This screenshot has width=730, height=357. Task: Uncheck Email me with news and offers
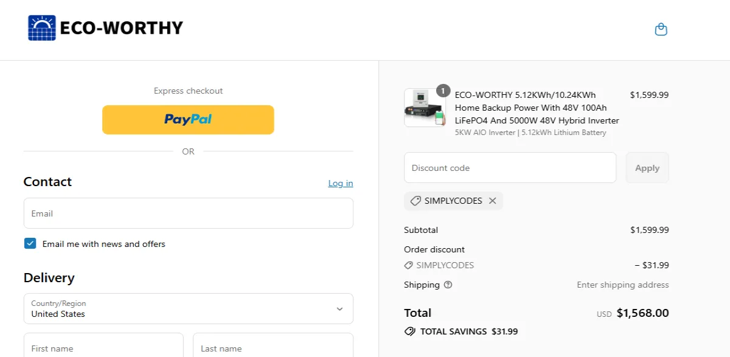(x=30, y=243)
